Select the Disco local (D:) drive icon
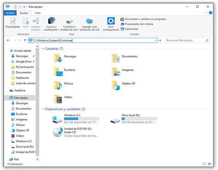 point(115,121)
